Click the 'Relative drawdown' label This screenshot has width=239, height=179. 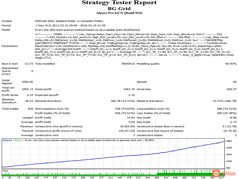pos(150,101)
